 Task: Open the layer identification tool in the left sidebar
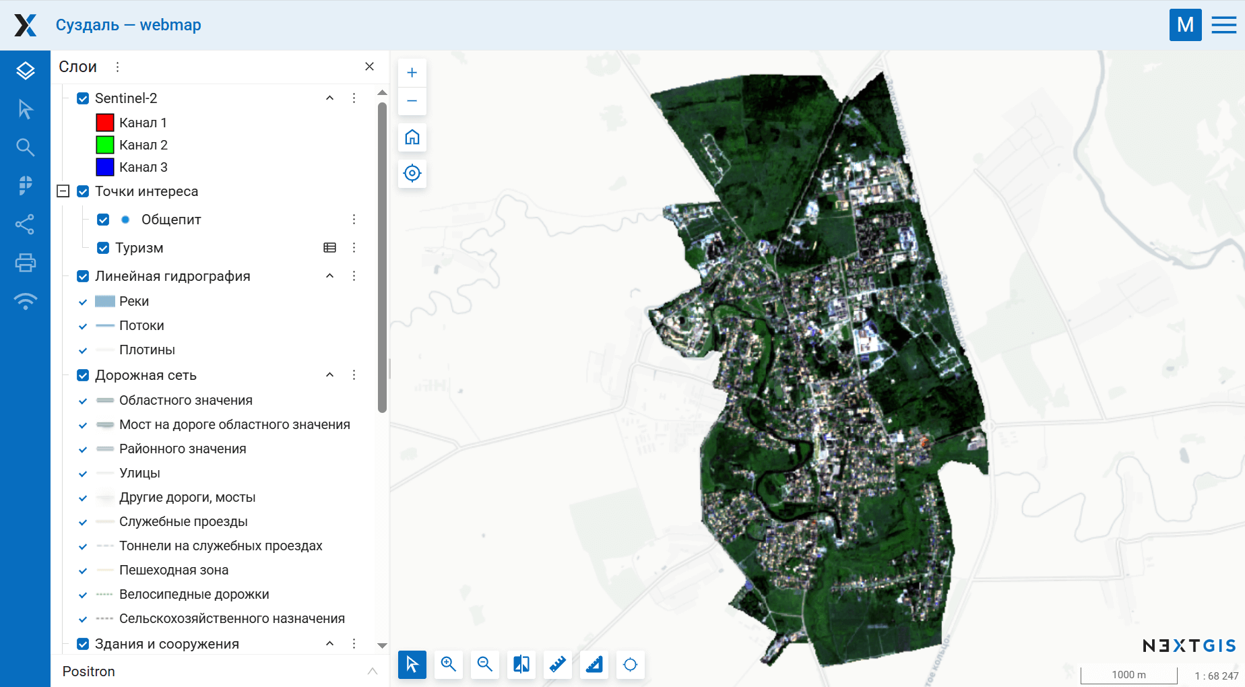click(x=26, y=108)
